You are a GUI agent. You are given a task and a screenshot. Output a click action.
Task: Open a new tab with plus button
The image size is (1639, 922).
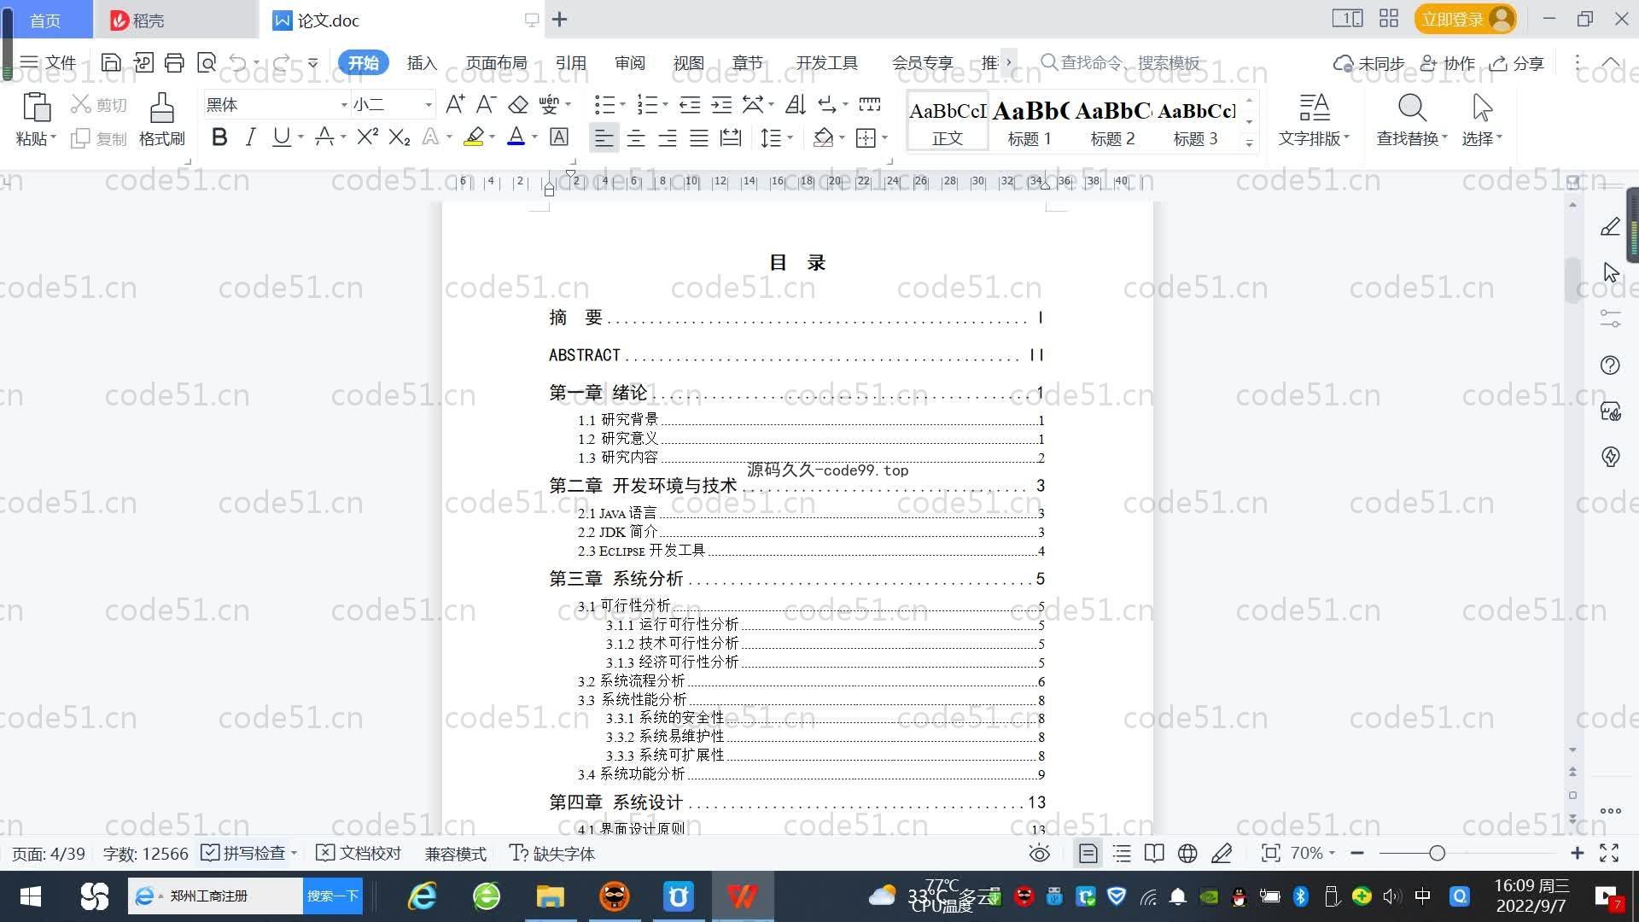tap(559, 19)
